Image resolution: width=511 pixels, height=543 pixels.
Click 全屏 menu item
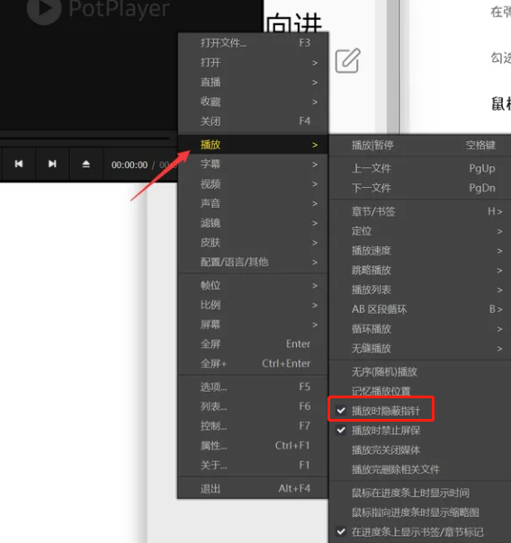tap(253, 344)
